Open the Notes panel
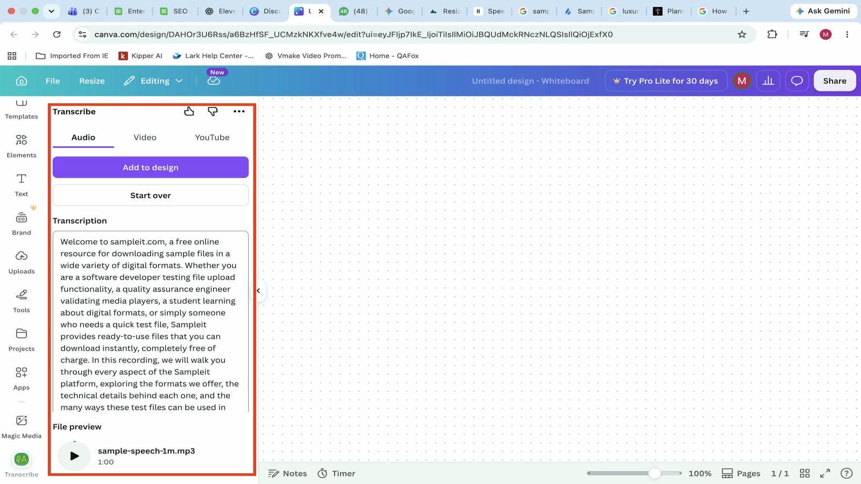 (x=287, y=473)
